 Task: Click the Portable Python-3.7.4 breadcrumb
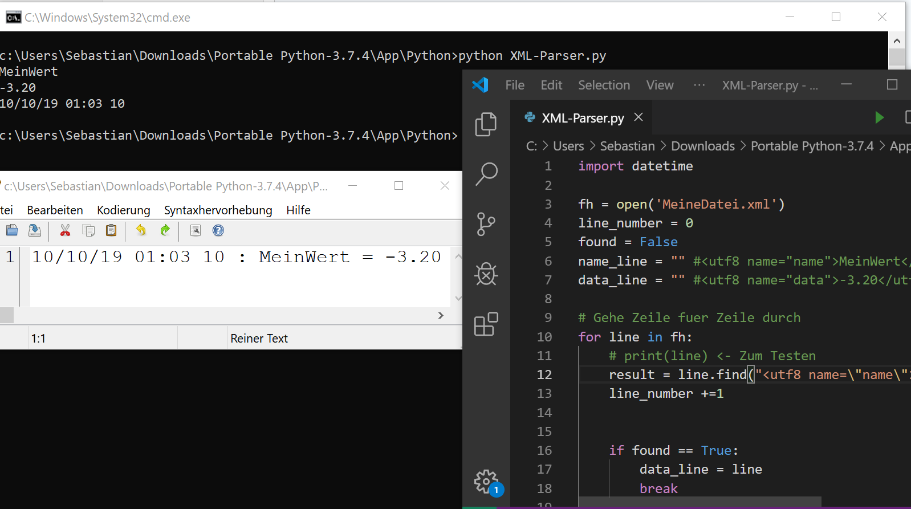[812, 146]
